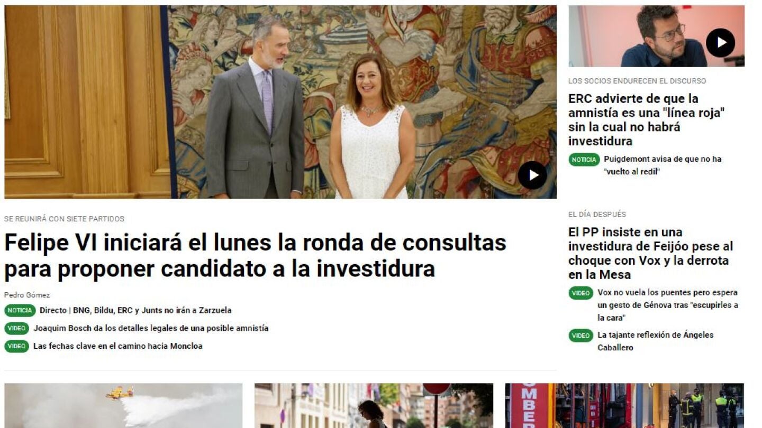
Task: Click the VIDEO badge beside Joaquim Bosch
Action: (x=17, y=329)
